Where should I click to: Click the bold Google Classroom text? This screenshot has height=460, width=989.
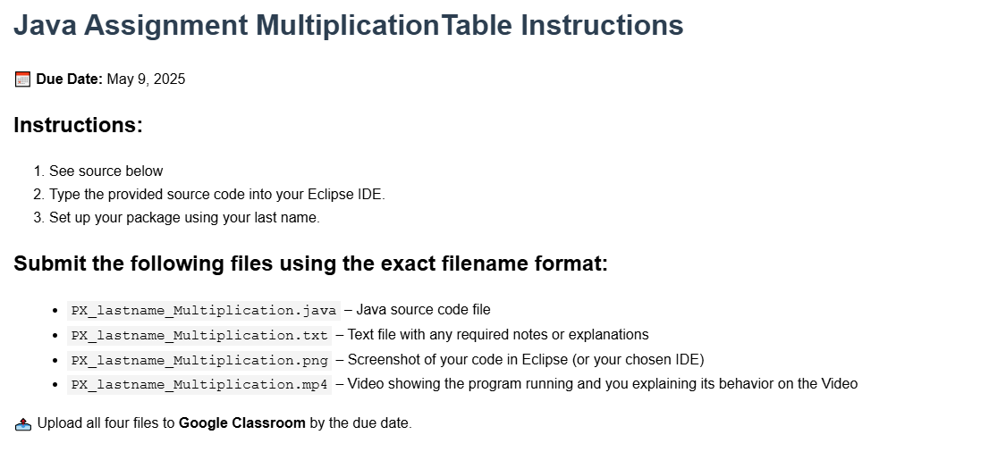coord(241,423)
